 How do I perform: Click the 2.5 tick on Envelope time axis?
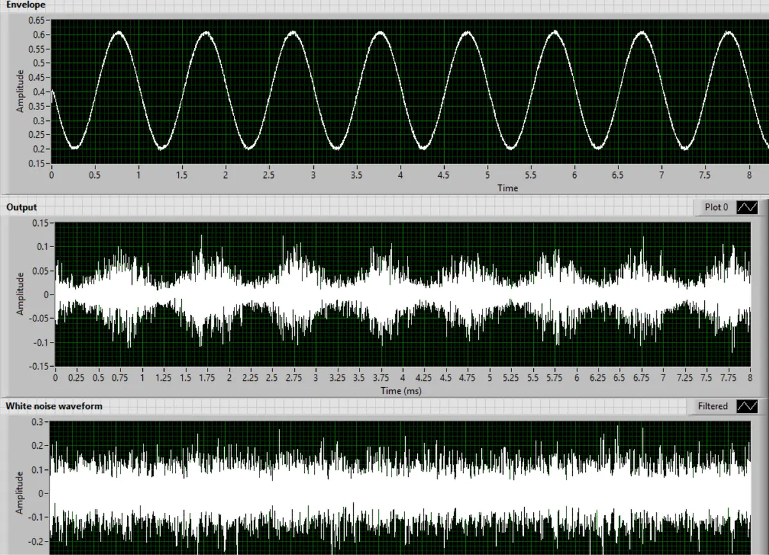coord(269,175)
